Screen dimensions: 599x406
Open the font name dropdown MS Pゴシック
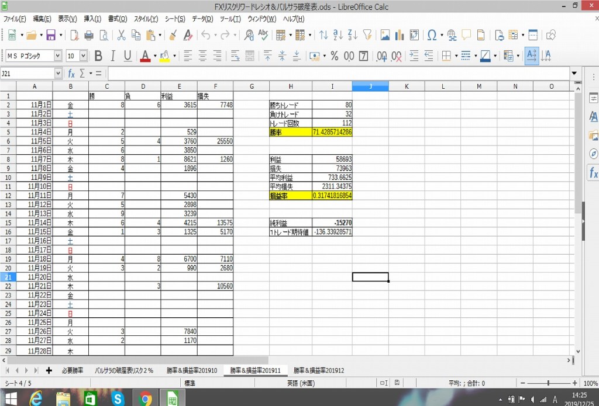click(x=57, y=56)
